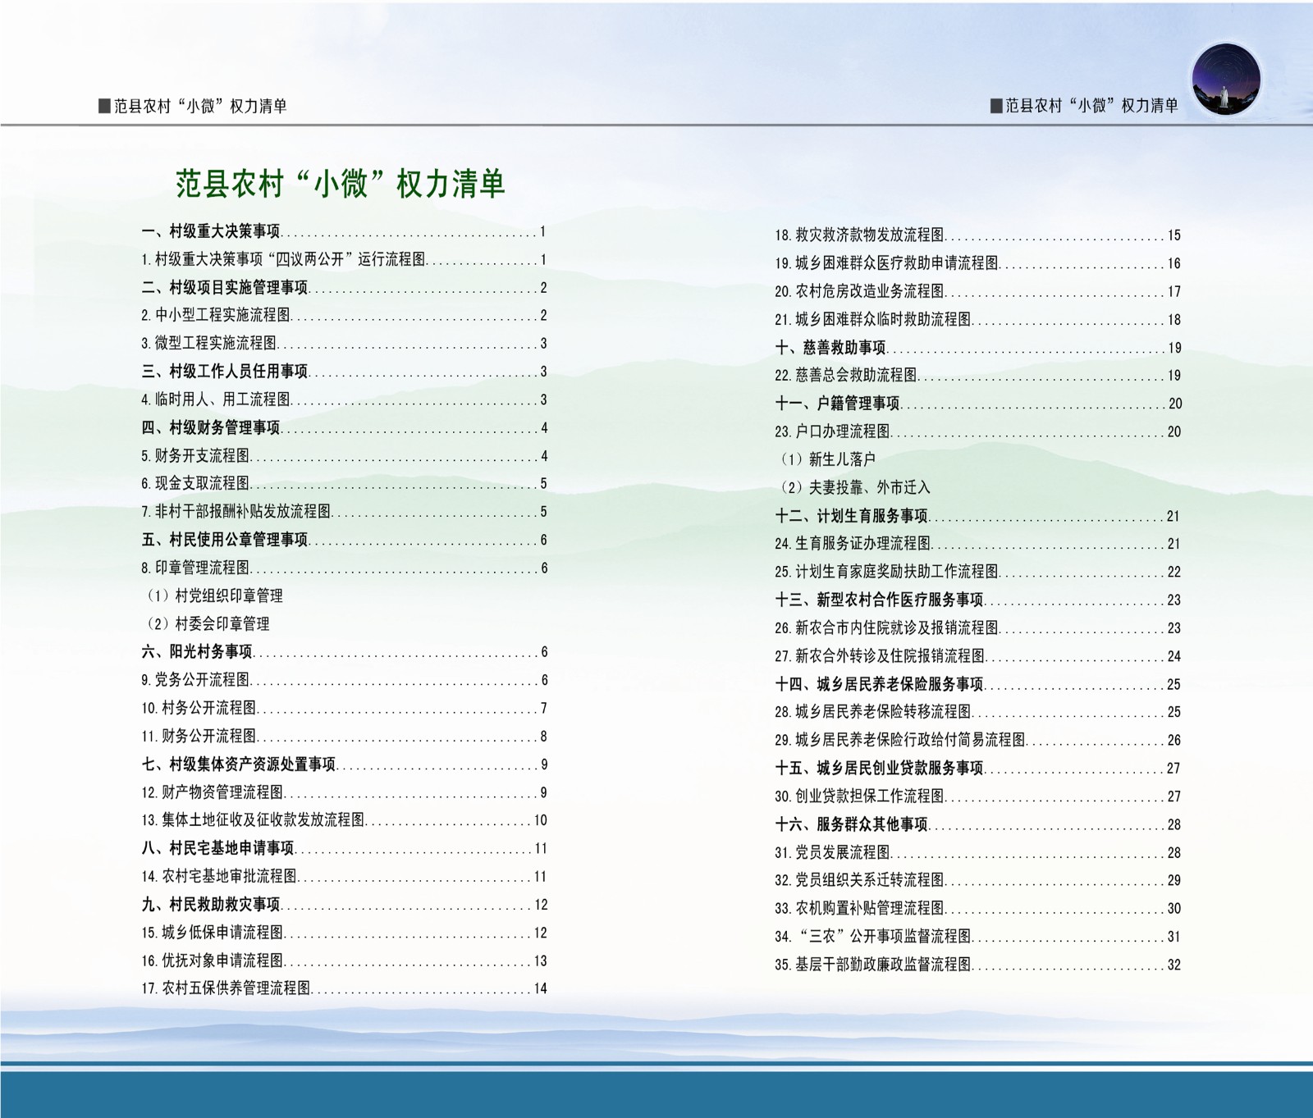The height and width of the screenshot is (1118, 1313).
Task: Select entry 16.优抚对象申请流程图
Action: pyautogui.click(x=344, y=961)
